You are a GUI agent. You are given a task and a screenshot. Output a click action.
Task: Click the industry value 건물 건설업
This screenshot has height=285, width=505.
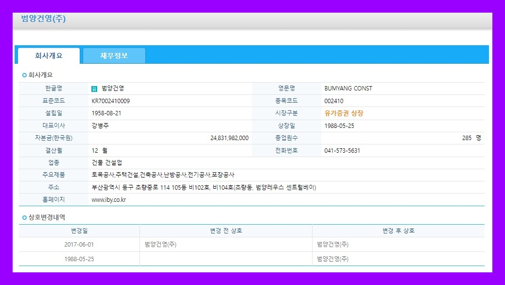(106, 163)
